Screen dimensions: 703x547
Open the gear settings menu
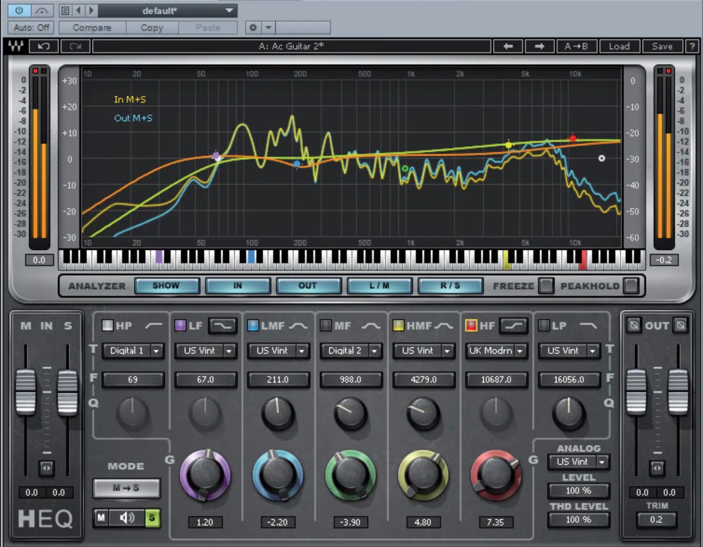click(x=253, y=28)
